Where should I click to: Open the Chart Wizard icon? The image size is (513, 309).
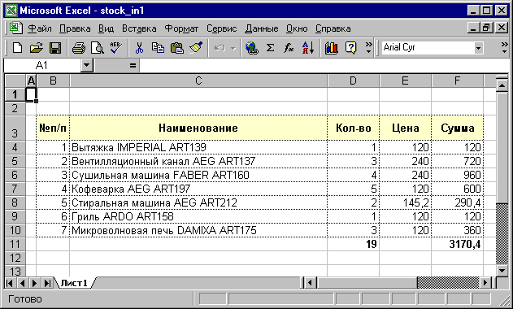click(x=332, y=48)
